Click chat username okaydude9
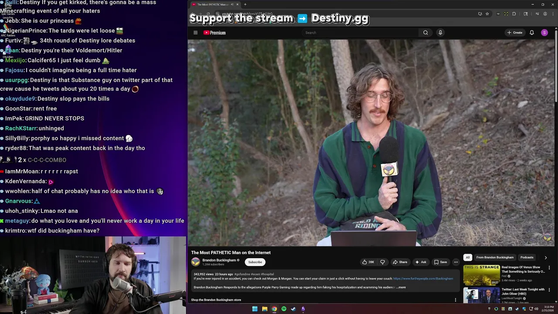This screenshot has width=558, height=314. [x=20, y=99]
